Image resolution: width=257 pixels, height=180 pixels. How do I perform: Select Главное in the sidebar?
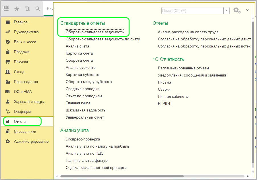coord(20,22)
